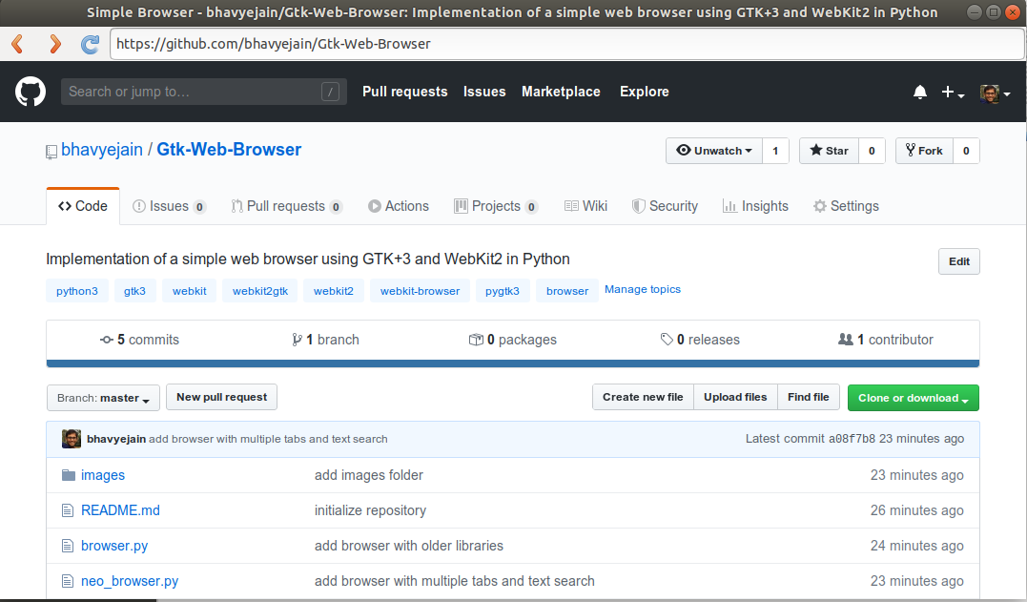Screen dimensions: 1027x602
Task: Open Marketplace in top navigation
Action: tap(561, 92)
